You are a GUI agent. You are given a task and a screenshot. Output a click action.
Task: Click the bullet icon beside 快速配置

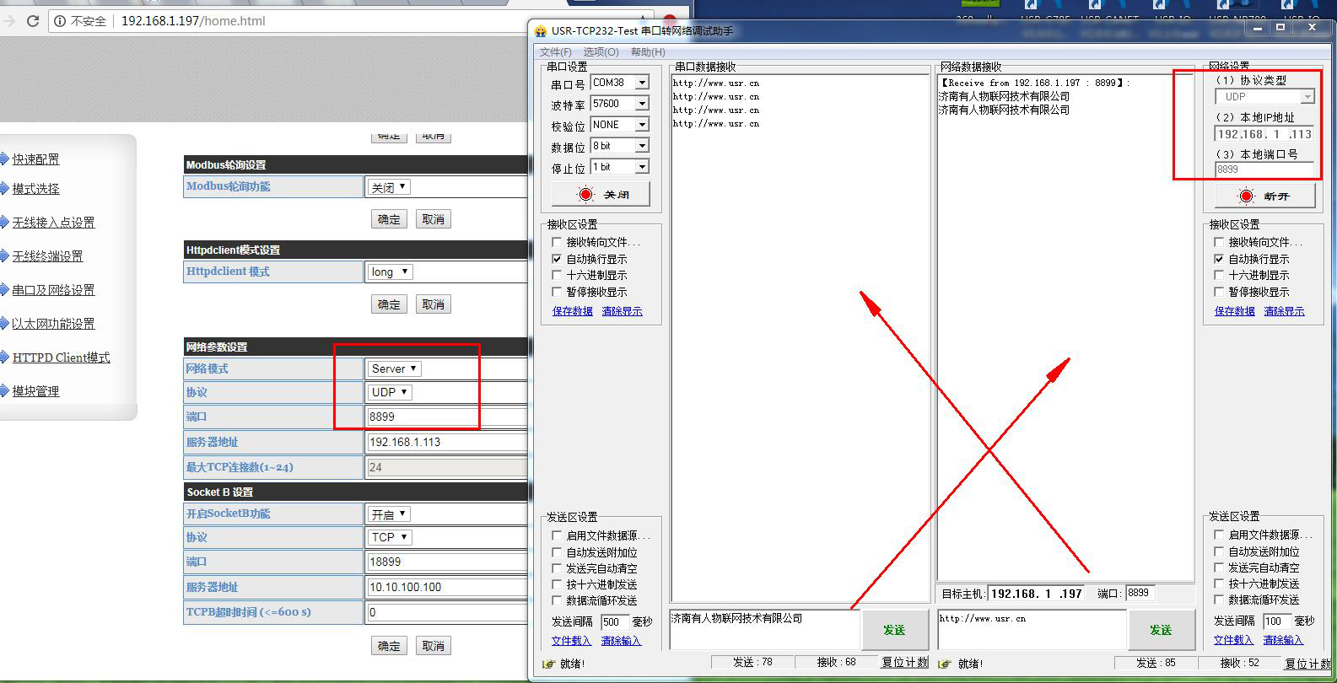(4, 159)
